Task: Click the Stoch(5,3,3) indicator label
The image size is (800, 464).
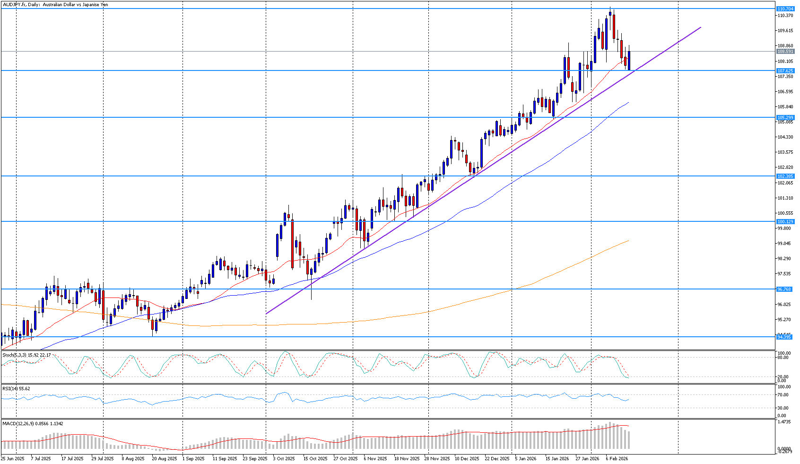Action: (x=15, y=355)
